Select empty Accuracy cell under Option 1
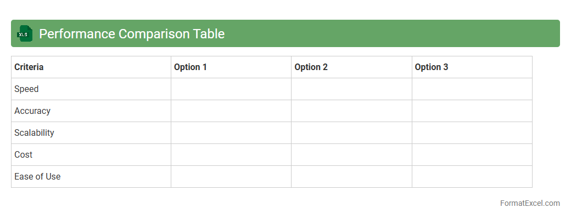571x219 pixels. (x=231, y=111)
